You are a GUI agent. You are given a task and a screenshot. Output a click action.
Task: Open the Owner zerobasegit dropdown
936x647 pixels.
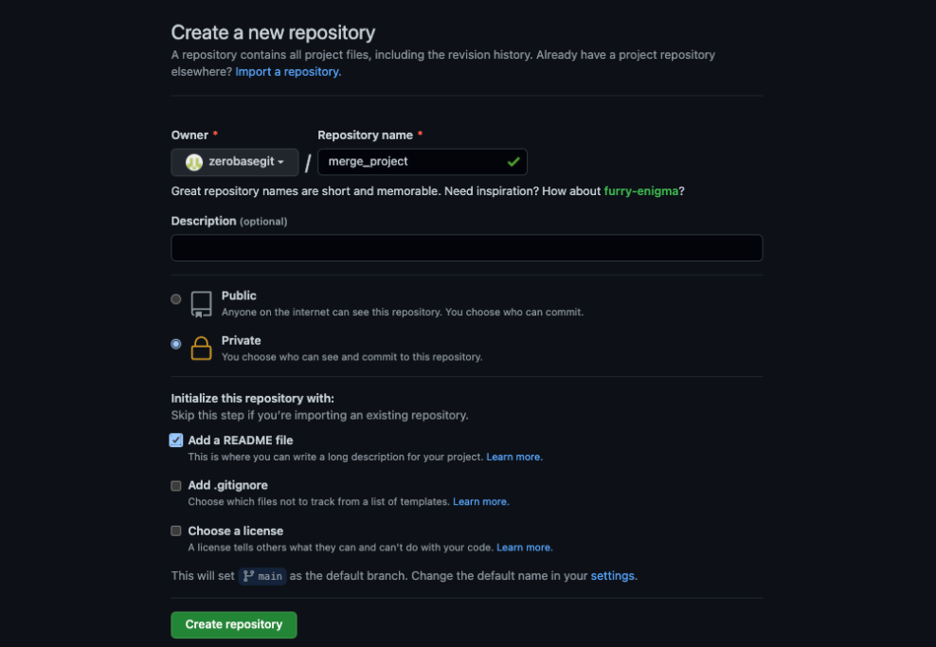click(235, 162)
